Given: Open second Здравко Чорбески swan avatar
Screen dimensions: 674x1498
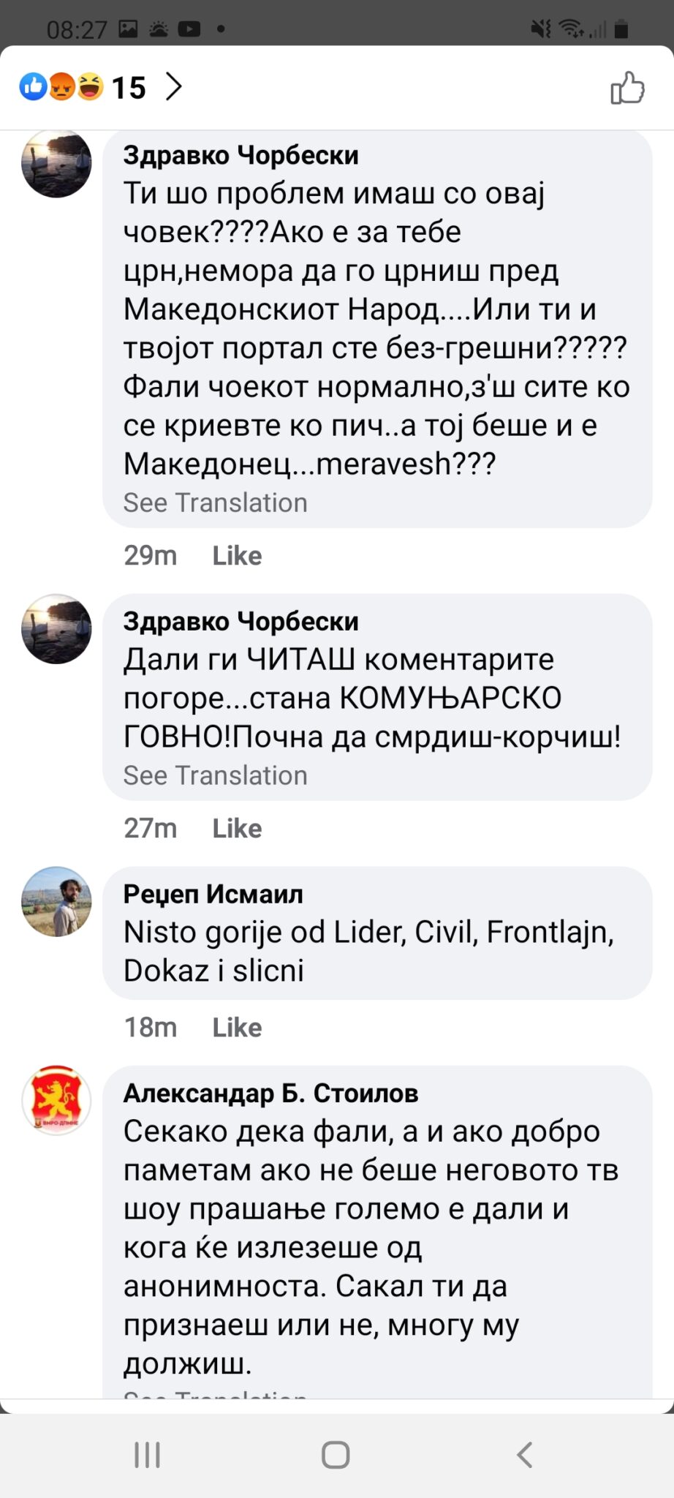Looking at the screenshot, I should 56,629.
